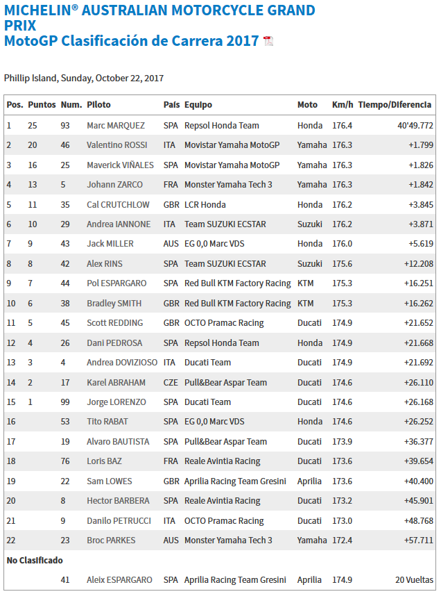Select the Tiempo/Diferencia column header
The width and height of the screenshot is (441, 594).
[x=395, y=105]
